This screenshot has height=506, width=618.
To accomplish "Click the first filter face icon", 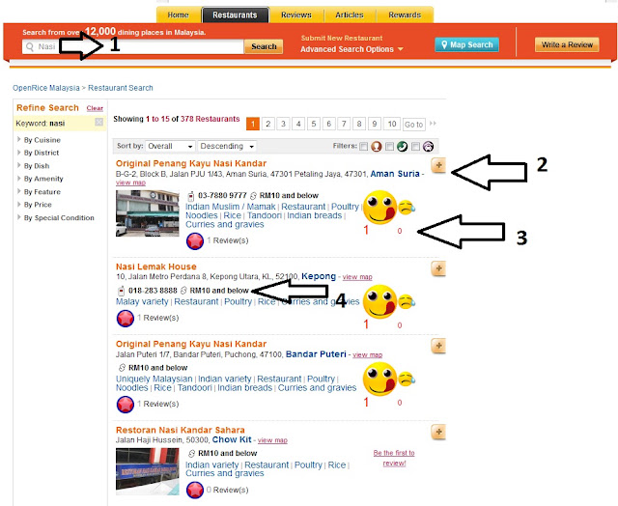I will click(377, 146).
